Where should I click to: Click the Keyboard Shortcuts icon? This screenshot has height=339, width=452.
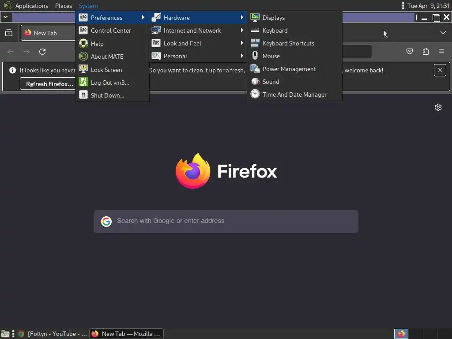coord(255,43)
